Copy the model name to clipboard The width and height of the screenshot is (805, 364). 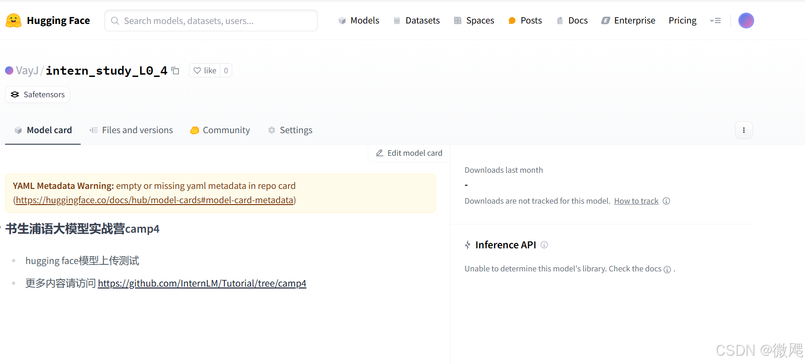pyautogui.click(x=176, y=70)
